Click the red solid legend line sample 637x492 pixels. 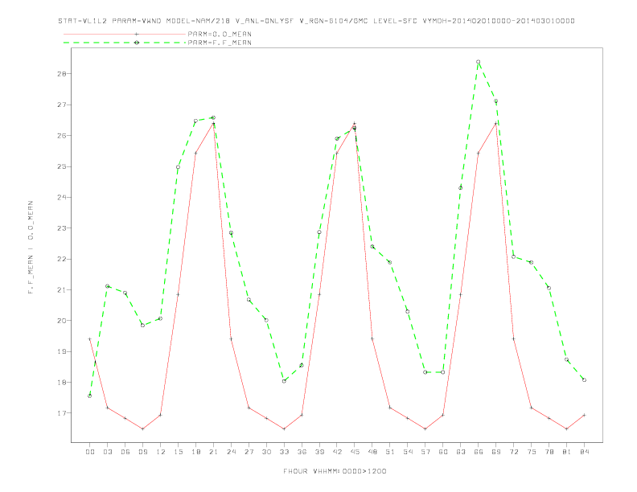(x=125, y=34)
